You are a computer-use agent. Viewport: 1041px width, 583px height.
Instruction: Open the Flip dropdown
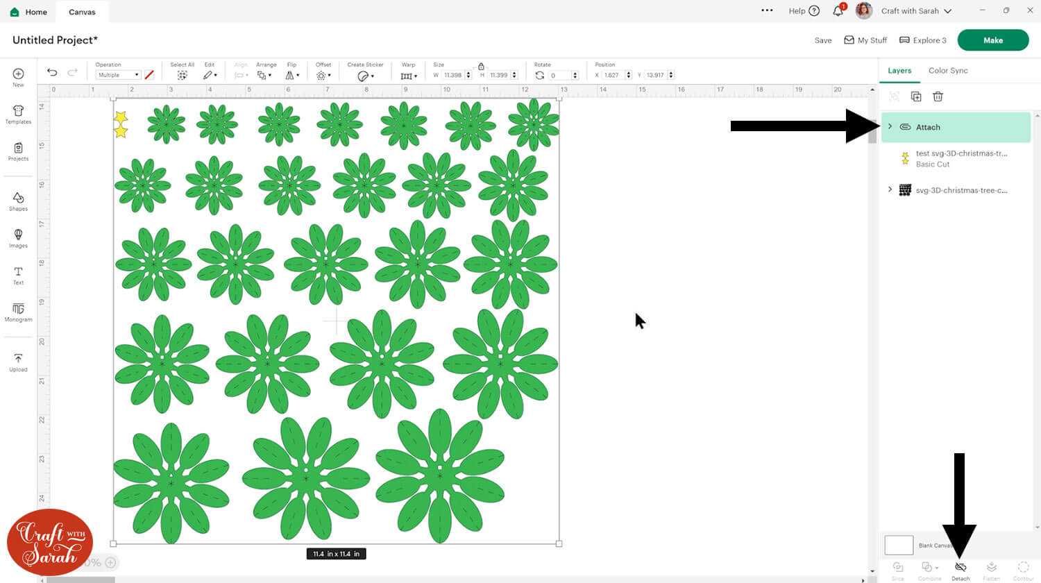pyautogui.click(x=292, y=75)
